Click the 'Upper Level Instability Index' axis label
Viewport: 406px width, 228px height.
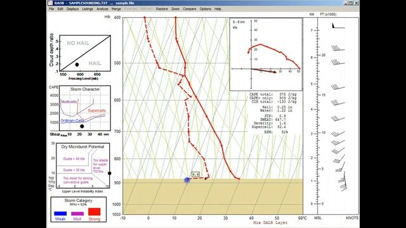82,191
